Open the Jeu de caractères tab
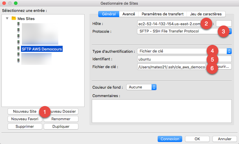This screenshot has height=144, width=239. pyautogui.click(x=206, y=14)
